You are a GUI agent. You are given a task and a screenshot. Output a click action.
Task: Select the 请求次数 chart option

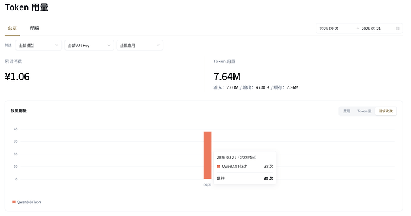coord(385,111)
